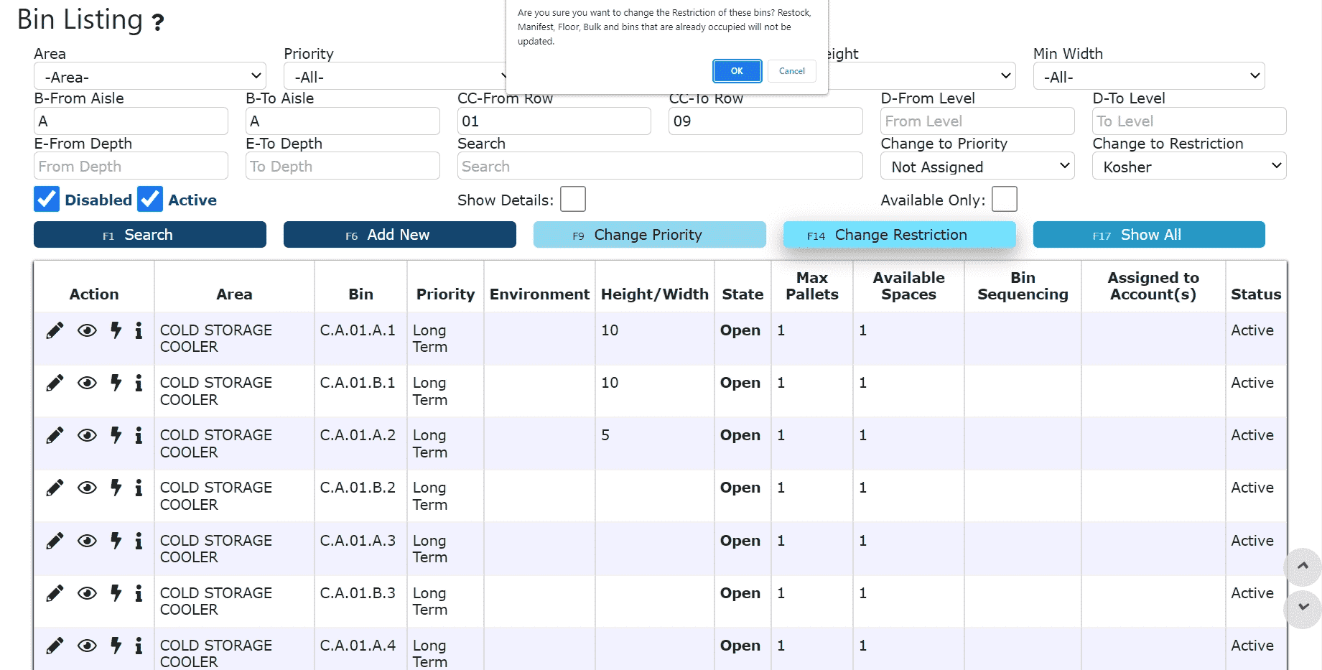
Task: Open the Priority filter dropdown
Action: click(396, 76)
